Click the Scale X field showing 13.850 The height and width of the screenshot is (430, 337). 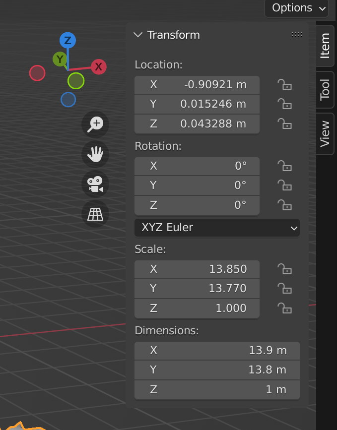tap(197, 269)
